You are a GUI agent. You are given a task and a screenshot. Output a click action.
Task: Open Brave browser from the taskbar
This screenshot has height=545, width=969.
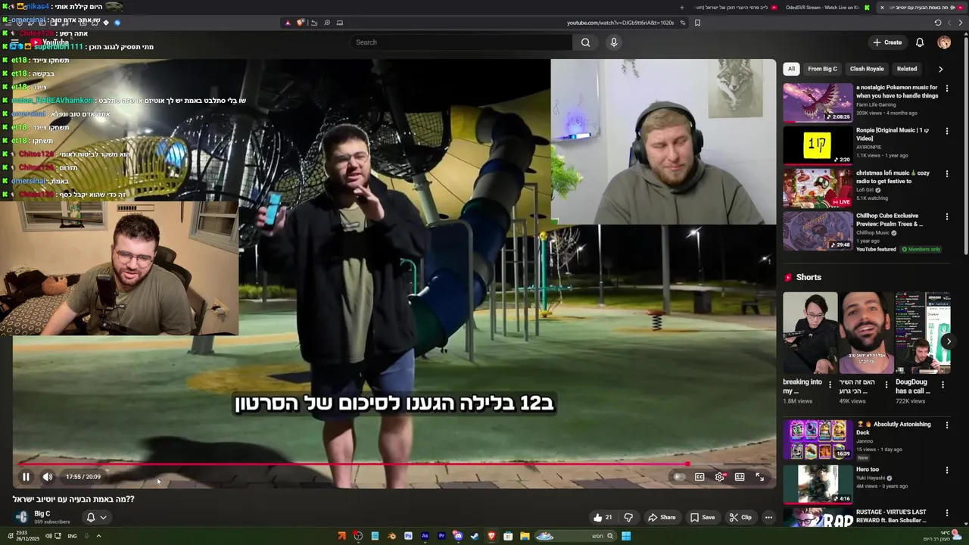click(491, 536)
